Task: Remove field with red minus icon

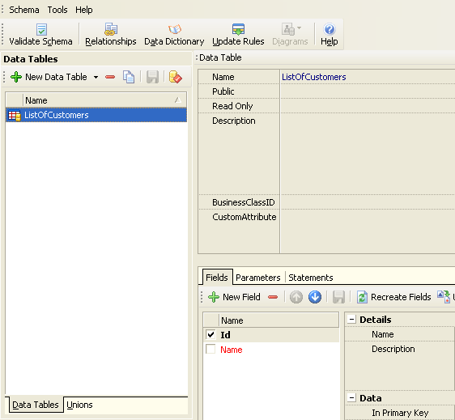Action: 273,297
